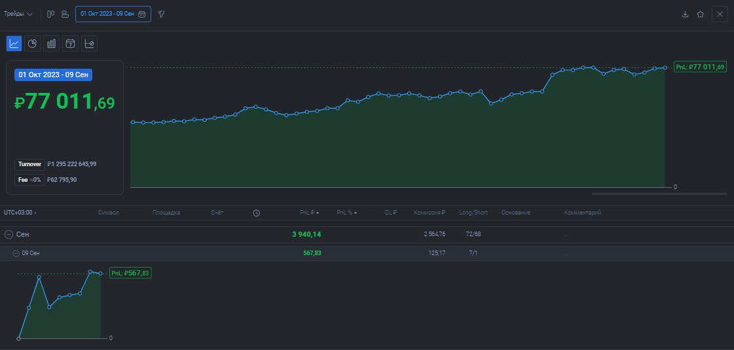Click calendar icon in date range field
The image size is (734, 350).
point(142,14)
